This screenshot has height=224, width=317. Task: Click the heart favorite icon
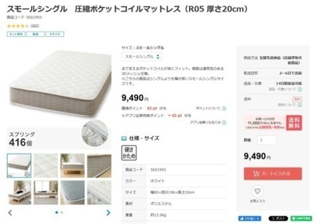coord(258,191)
